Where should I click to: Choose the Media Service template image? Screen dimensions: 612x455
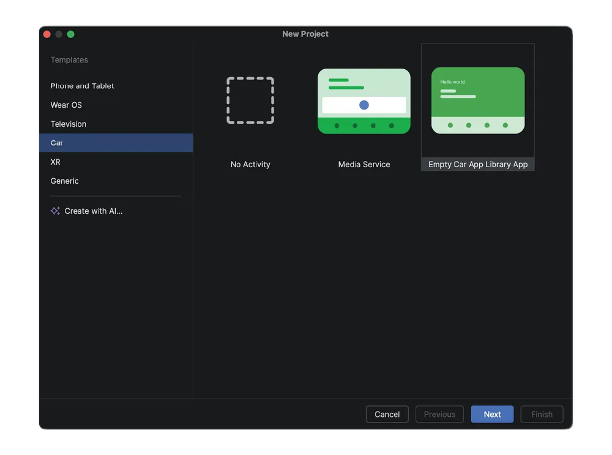pos(364,101)
